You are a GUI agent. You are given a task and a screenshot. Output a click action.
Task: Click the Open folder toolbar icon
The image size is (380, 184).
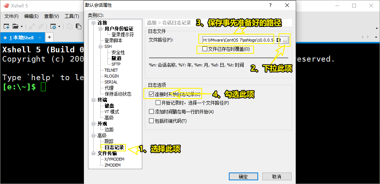(x=16, y=26)
